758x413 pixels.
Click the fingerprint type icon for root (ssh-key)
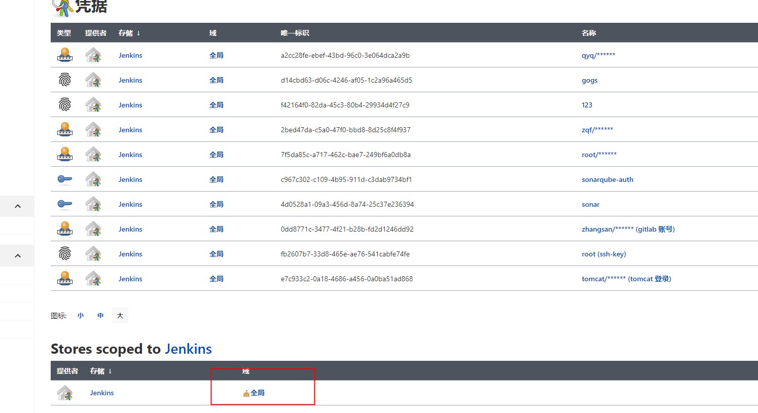pos(65,253)
